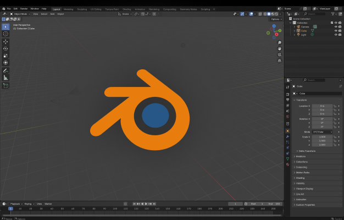The image size is (344, 220).
Task: Lock Location X transform
Action: pos(335,106)
